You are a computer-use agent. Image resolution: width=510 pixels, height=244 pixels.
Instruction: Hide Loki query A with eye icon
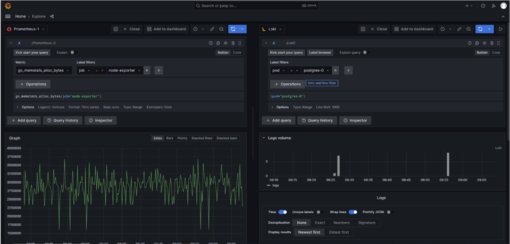coord(484,43)
